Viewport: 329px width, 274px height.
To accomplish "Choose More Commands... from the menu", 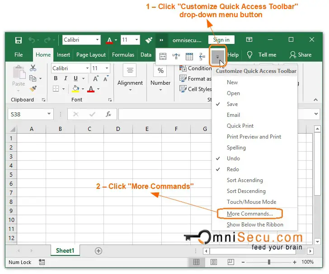I will coord(249,213).
